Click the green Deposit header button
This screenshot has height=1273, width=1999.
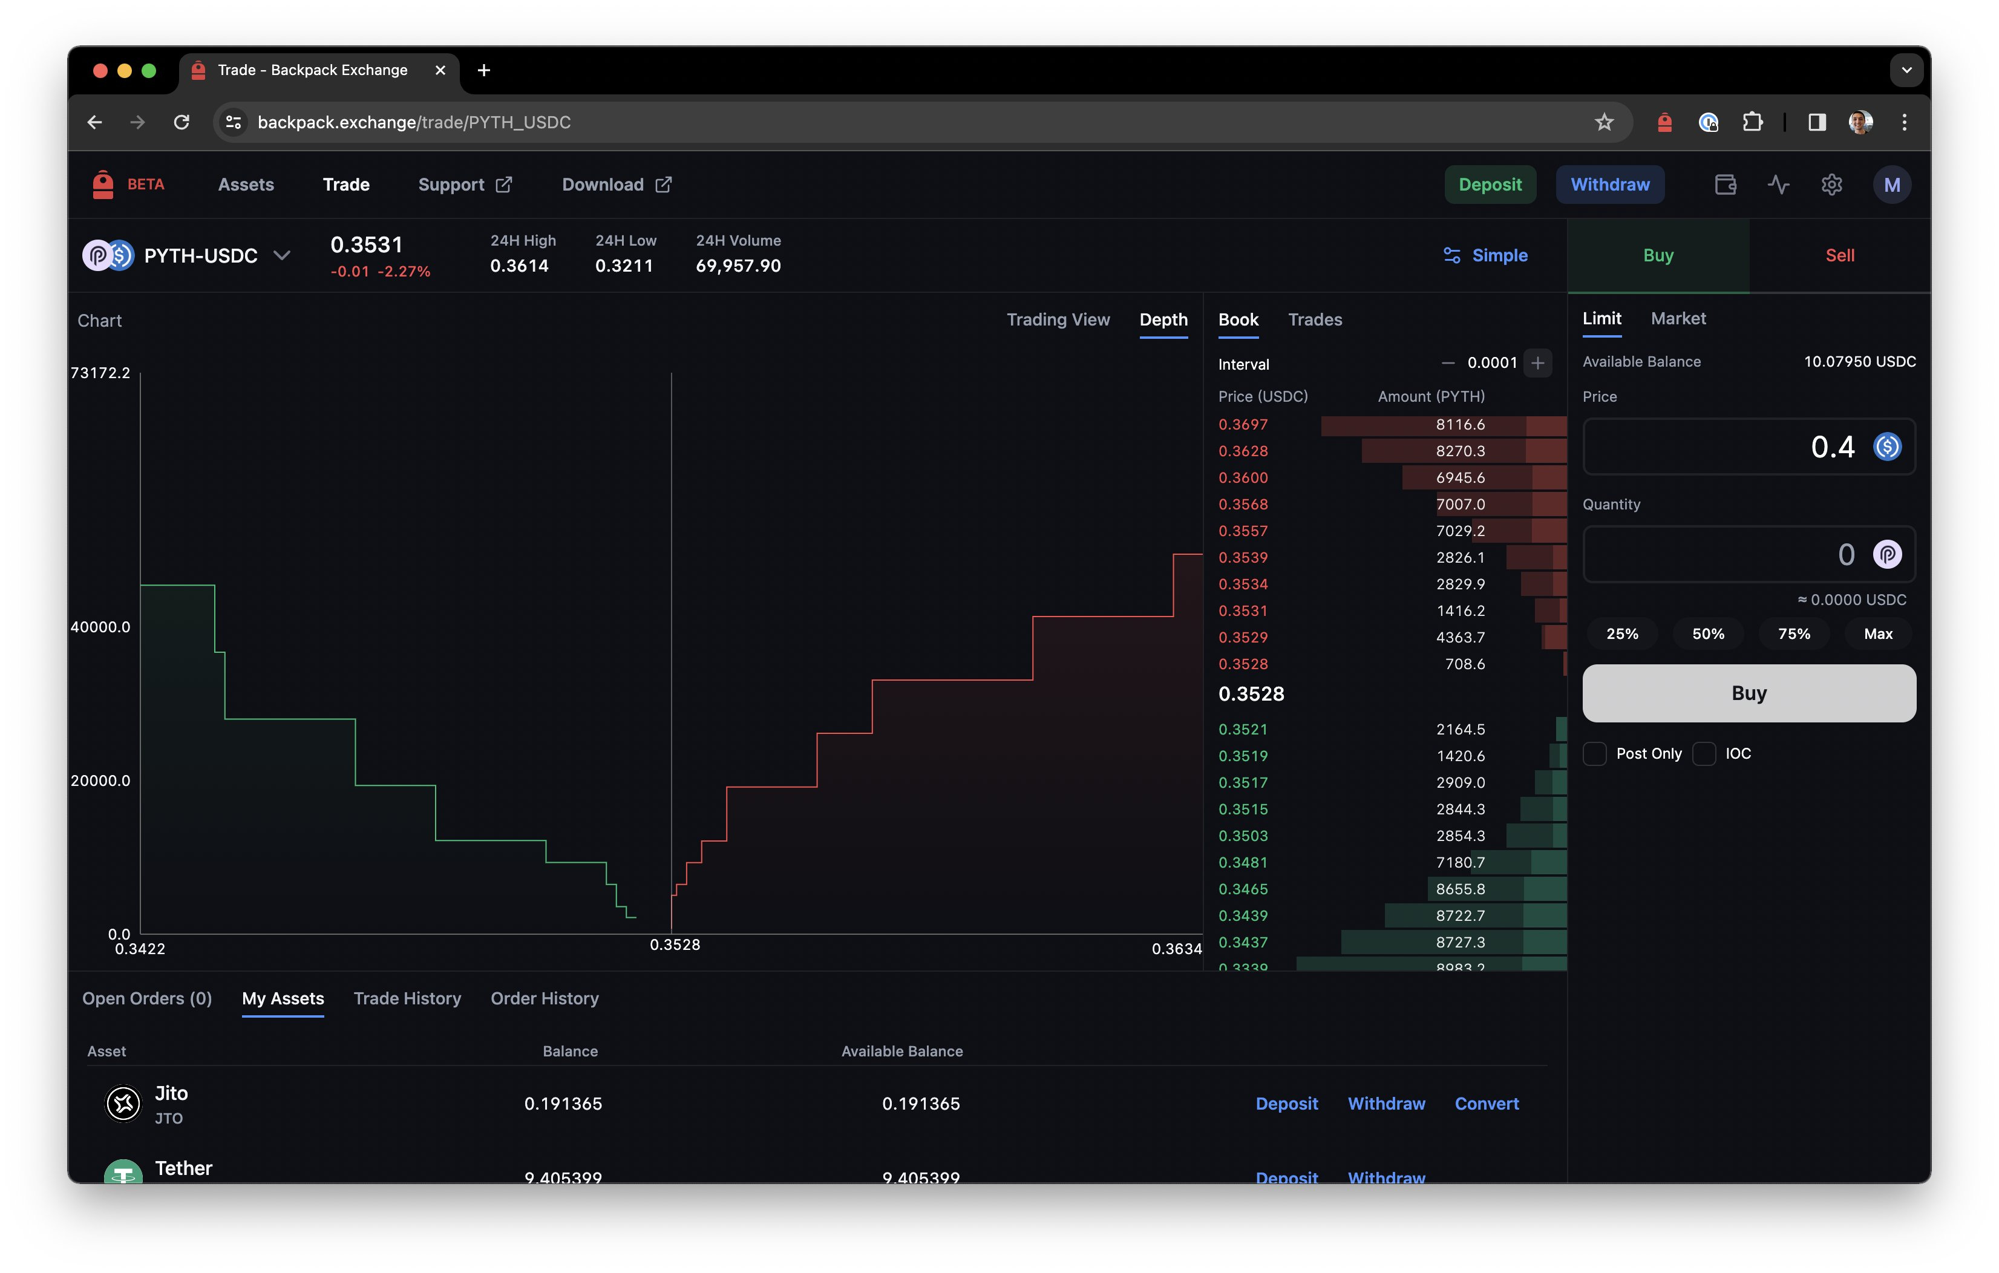click(1490, 185)
